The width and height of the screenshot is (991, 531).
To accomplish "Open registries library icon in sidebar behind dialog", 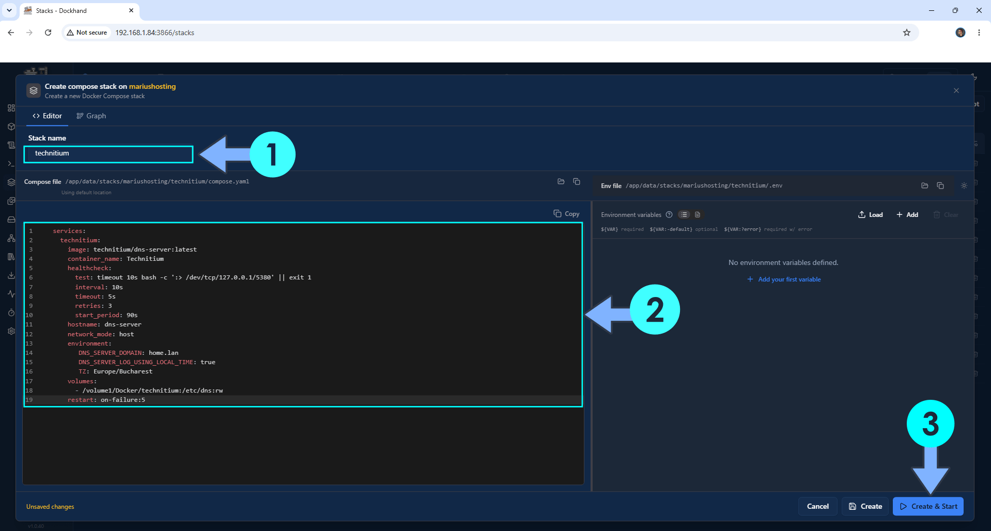I will click(x=11, y=257).
